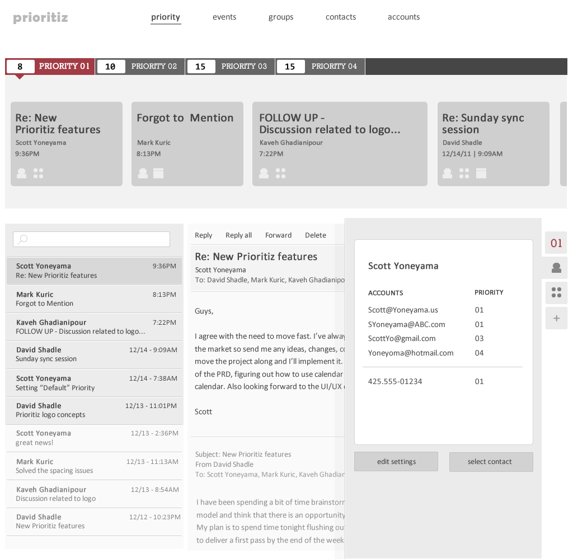This screenshot has width=573, height=559.
Task: Forward the open message
Action: pyautogui.click(x=279, y=235)
